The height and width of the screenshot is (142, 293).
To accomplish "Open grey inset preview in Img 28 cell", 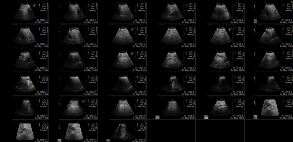I will coord(157,117).
